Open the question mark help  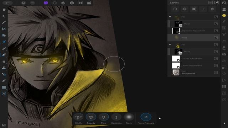point(224,124)
